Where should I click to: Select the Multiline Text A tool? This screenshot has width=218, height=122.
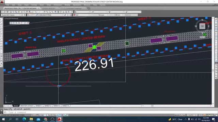(x=1, y=64)
